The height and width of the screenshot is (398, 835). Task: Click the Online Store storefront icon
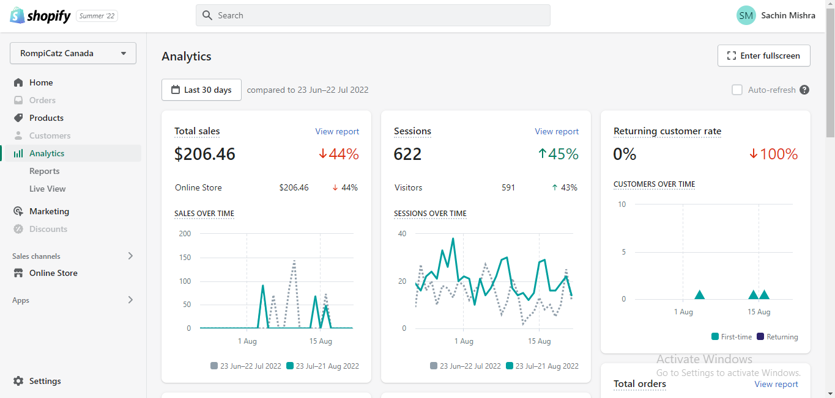click(x=18, y=273)
